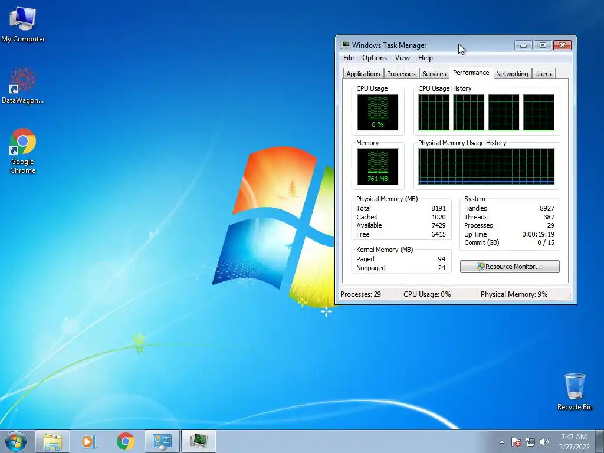Click the Memory gauge showing 761 MB

pos(377,167)
